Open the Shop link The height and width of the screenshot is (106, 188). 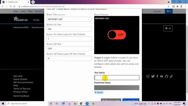pos(16,11)
